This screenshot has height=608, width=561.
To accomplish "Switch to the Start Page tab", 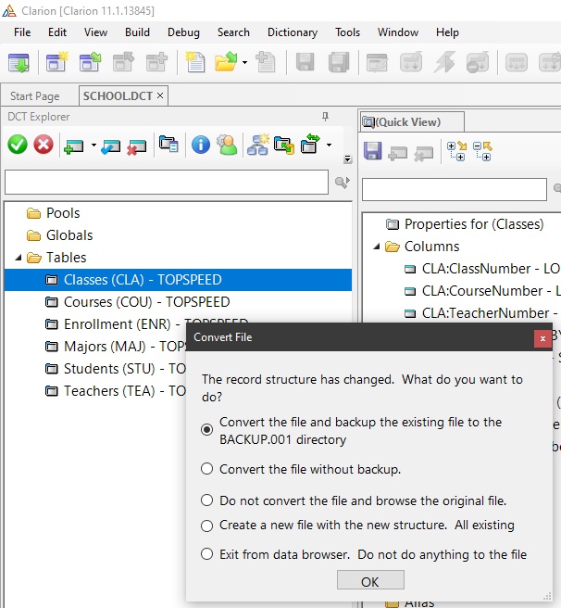I will point(35,96).
